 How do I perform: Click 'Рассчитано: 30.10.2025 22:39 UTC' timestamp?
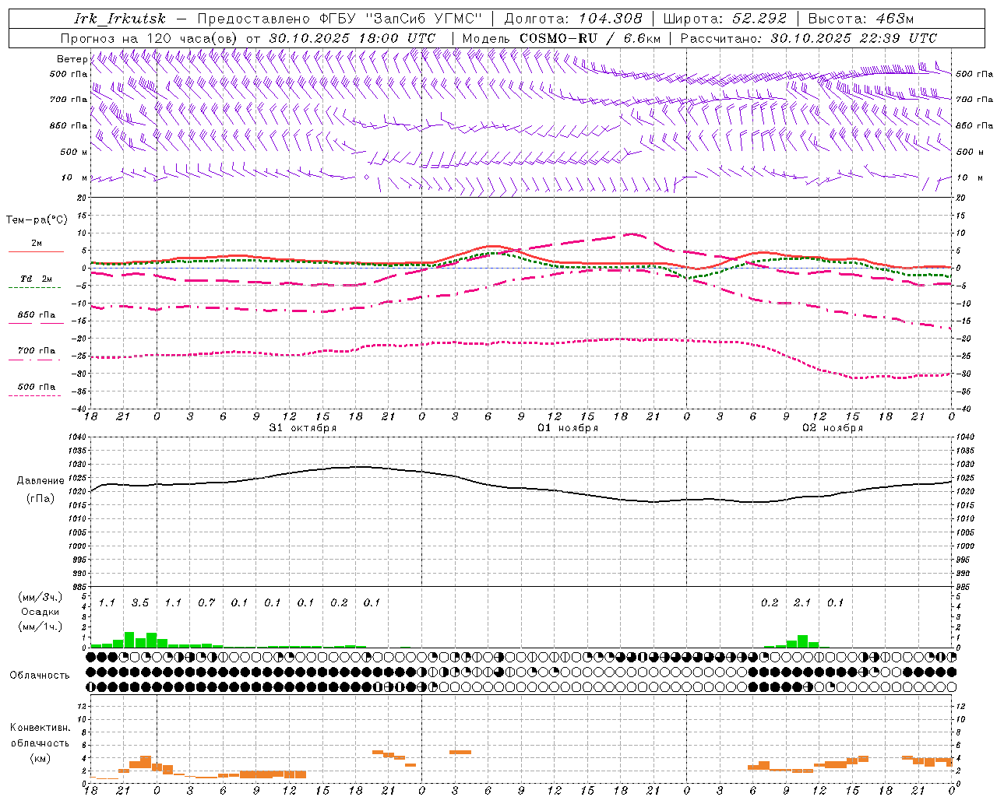(809, 38)
